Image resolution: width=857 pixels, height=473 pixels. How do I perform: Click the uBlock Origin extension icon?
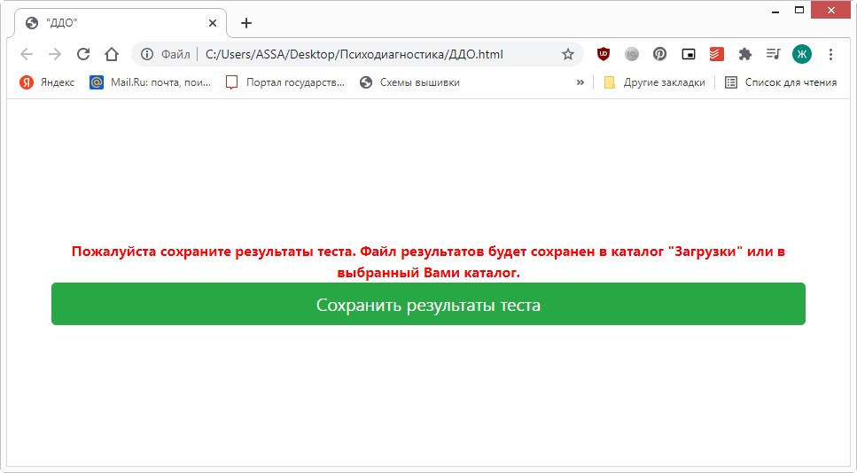click(604, 54)
